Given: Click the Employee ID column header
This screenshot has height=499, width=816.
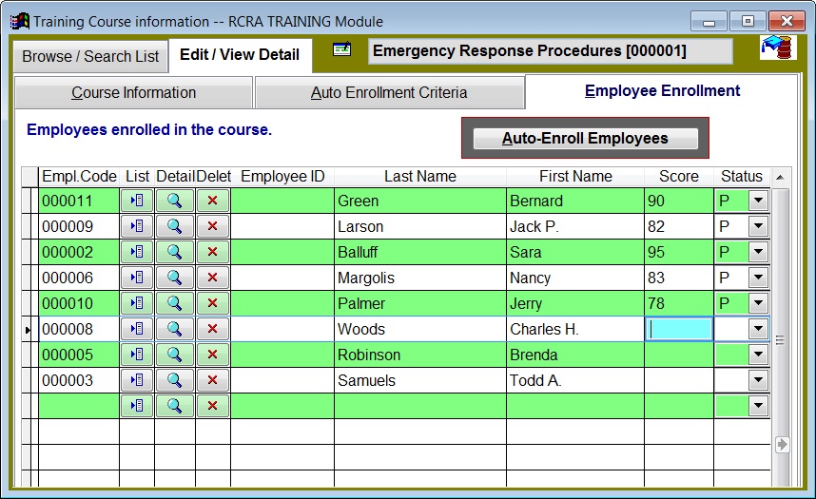Looking at the screenshot, I should point(282,177).
